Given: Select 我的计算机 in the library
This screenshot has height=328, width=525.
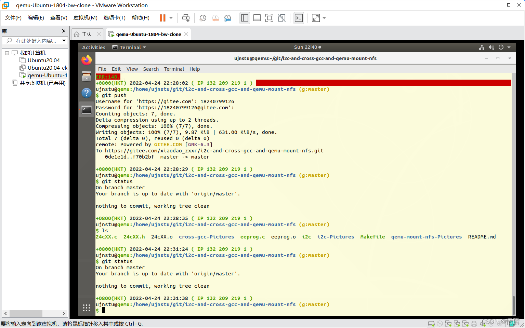Looking at the screenshot, I should coord(32,53).
